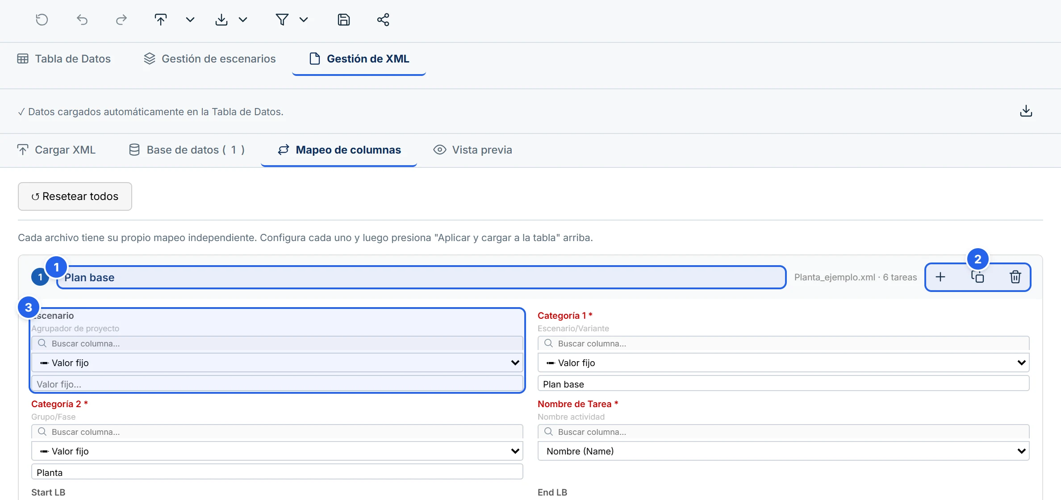
Task: Click the redo arrow icon
Action: (121, 20)
